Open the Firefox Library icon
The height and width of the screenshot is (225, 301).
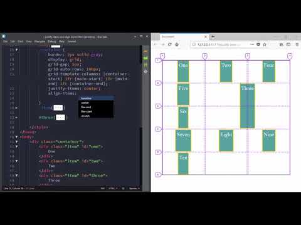282,44
